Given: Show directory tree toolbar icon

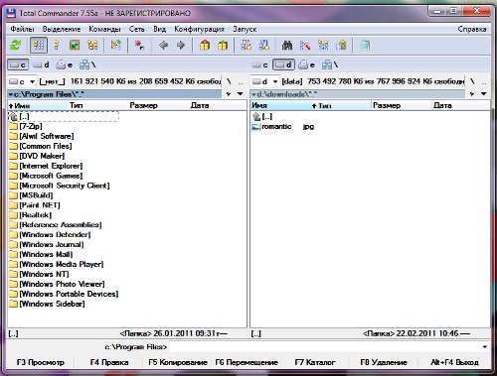Looking at the screenshot, I should pos(92,45).
